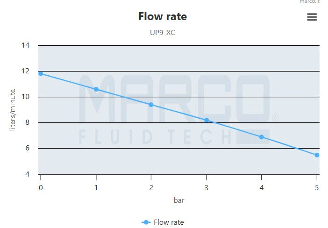The image size is (328, 228).
Task: Click the blue legend marker dot
Action: (146, 222)
